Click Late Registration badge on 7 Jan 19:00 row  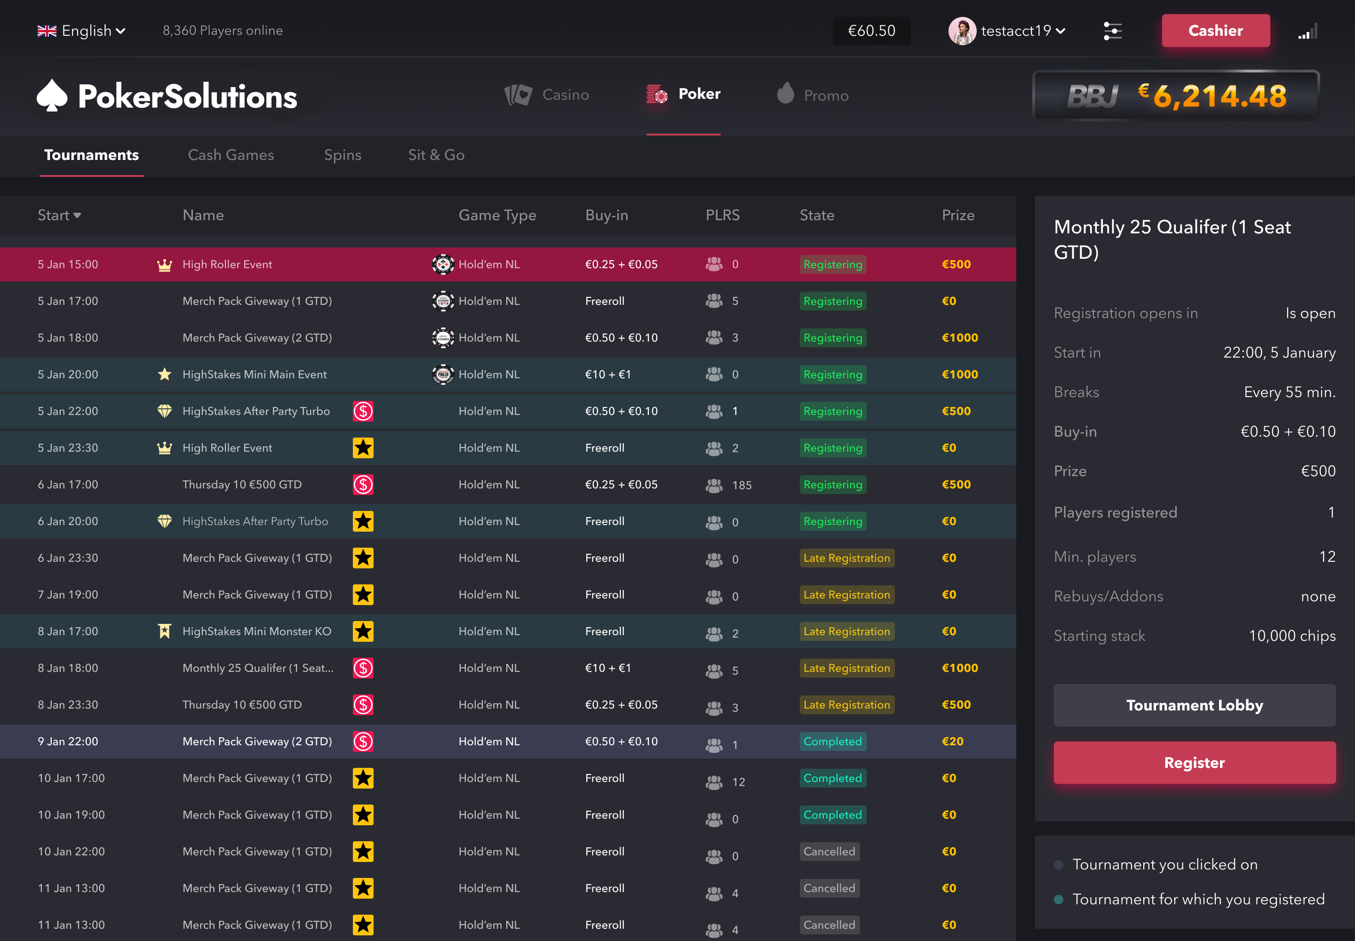pos(847,595)
